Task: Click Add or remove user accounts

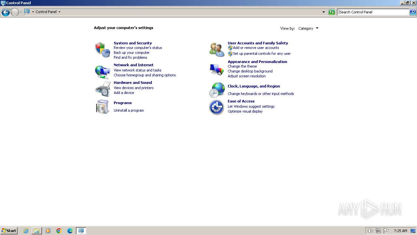Action: click(256, 48)
